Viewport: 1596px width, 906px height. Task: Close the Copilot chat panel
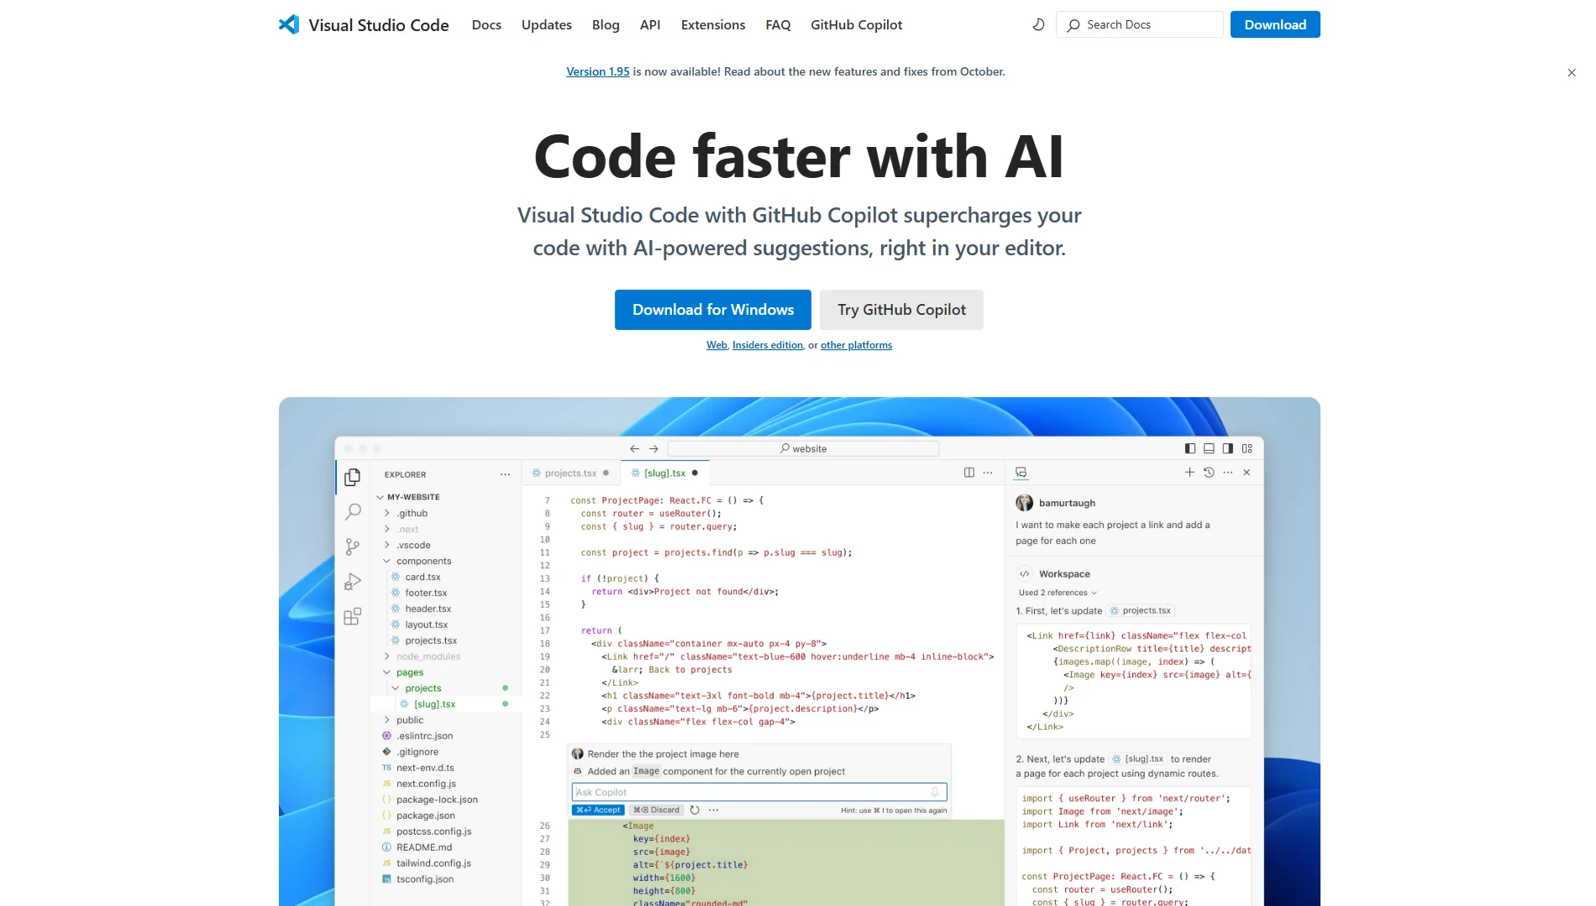pyautogui.click(x=1247, y=473)
